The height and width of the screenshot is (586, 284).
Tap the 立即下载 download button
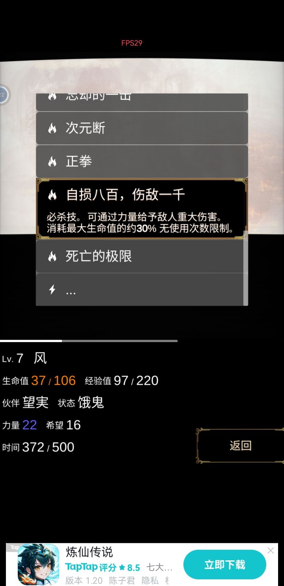click(x=225, y=565)
